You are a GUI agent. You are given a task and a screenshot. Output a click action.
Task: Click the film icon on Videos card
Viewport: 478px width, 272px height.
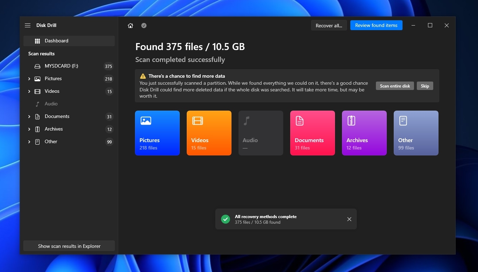coord(197,121)
